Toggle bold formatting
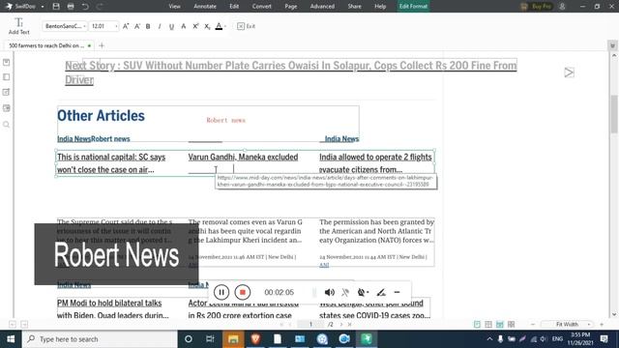This screenshot has height=348, width=619. (x=148, y=26)
